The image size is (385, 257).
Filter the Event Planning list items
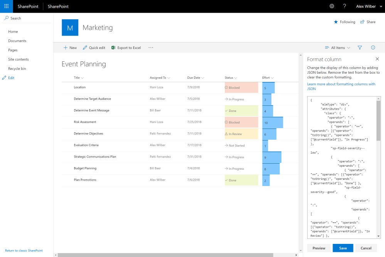coord(360,47)
